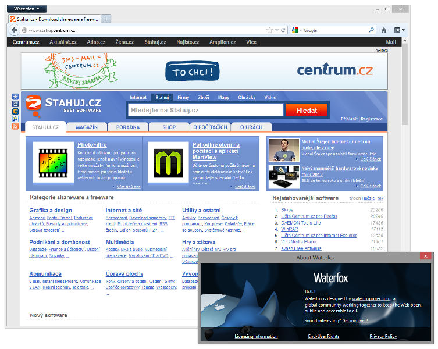Select Video search category
Image resolution: width=438 pixels, height=349 pixels.
(x=270, y=97)
